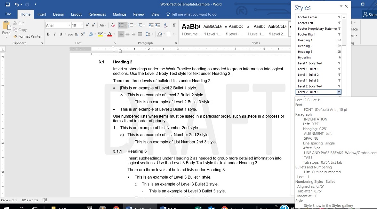Switch to the Insert tab
Viewport: 377px width, 209px height.
click(x=42, y=14)
